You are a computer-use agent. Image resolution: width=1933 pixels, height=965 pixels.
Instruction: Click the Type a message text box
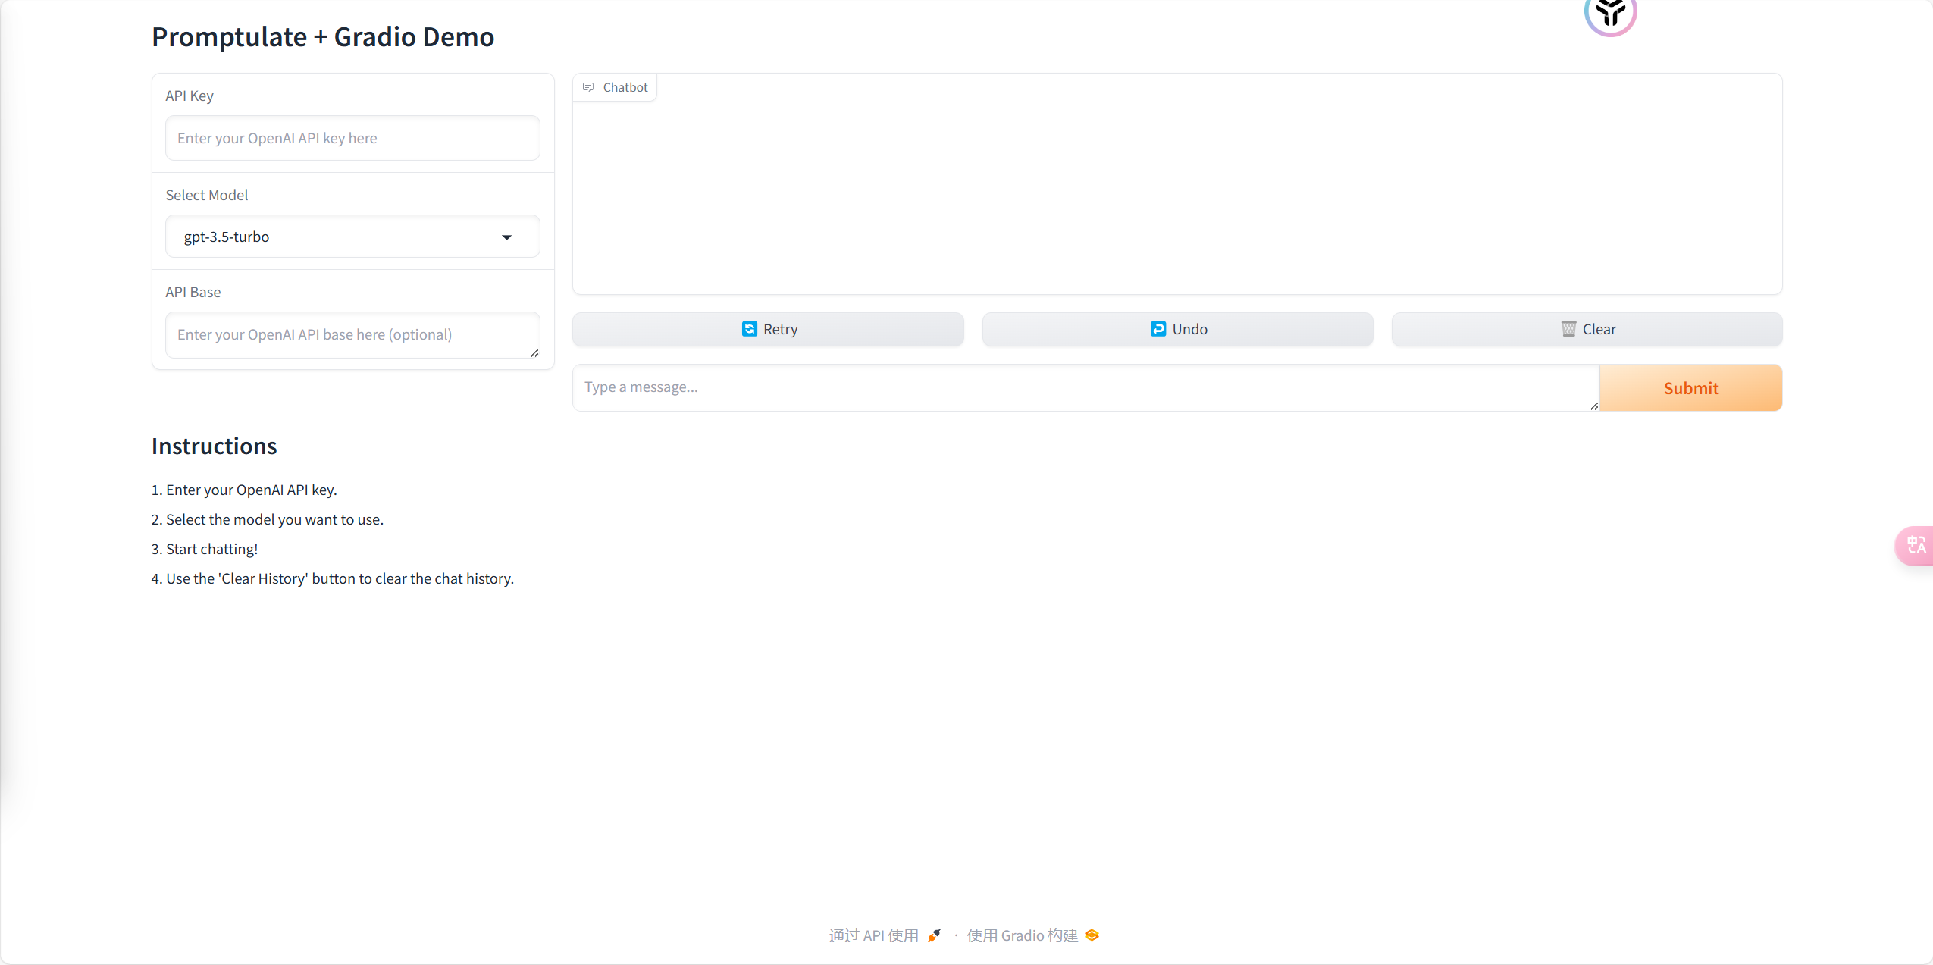(1086, 388)
